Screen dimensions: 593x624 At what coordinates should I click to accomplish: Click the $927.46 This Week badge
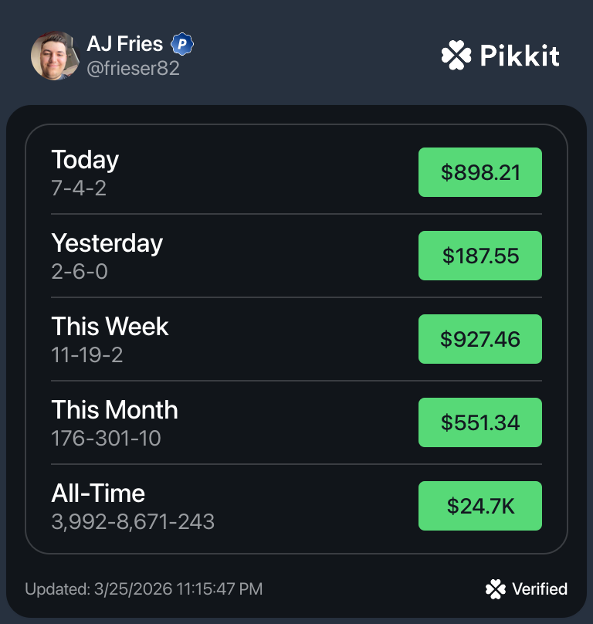(480, 339)
